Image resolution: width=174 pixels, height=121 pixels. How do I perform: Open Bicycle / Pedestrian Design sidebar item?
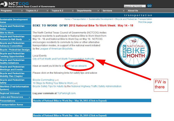tap(15, 50)
